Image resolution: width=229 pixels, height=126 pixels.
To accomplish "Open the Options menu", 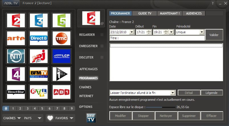I will click(x=86, y=107).
